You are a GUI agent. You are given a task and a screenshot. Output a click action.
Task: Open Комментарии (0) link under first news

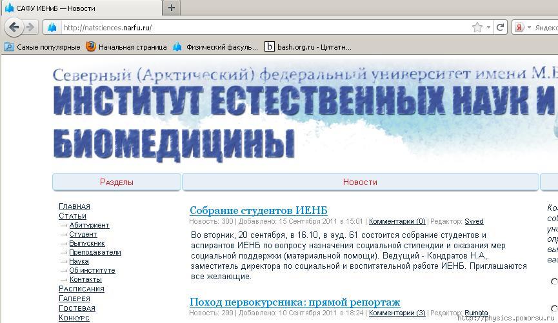(x=397, y=221)
